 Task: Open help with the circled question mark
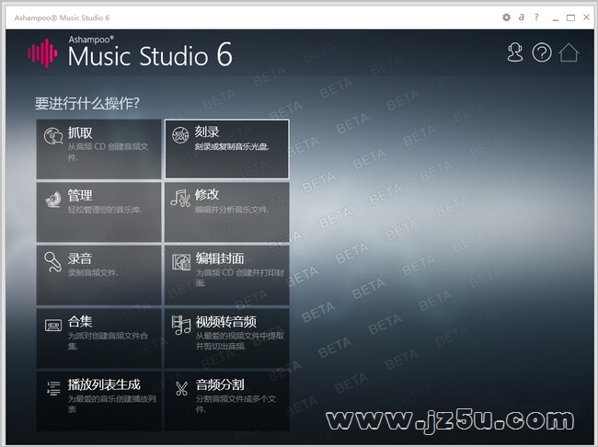tap(542, 52)
